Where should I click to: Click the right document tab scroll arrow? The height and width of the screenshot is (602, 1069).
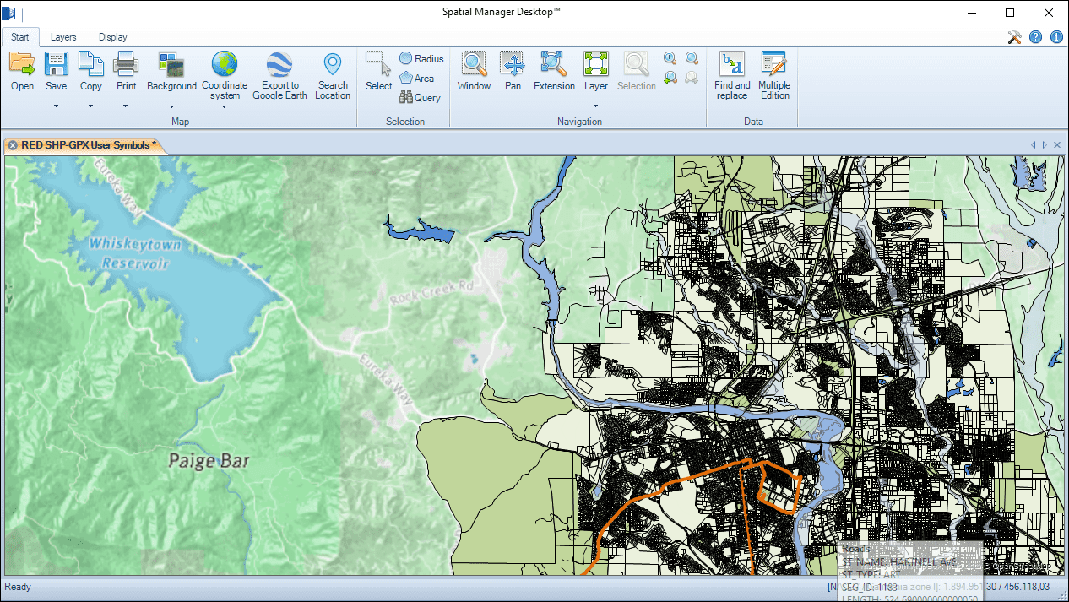[x=1045, y=145]
